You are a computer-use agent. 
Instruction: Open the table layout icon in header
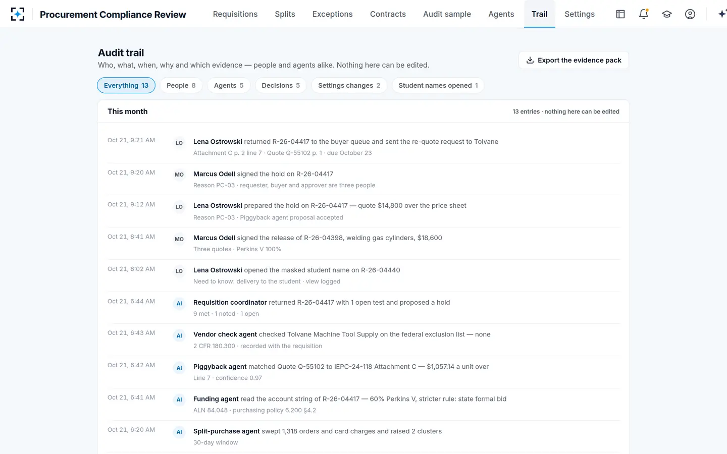point(620,14)
